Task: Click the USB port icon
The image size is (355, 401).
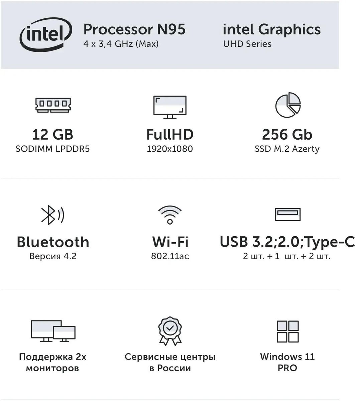Action: [x=287, y=214]
